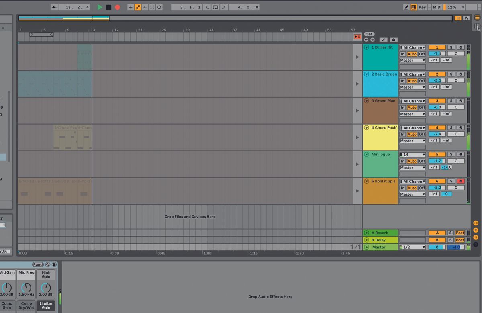This screenshot has height=313, width=482.
Task: Set the B Delay return to Post
Action: (460, 240)
